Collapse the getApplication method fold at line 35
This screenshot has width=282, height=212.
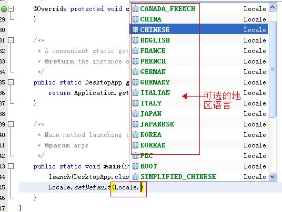pyautogui.click(x=11, y=82)
